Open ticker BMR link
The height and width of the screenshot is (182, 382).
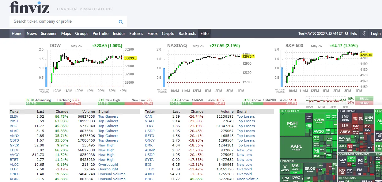(149, 146)
